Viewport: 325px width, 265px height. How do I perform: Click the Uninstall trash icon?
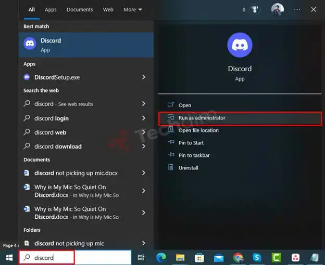click(x=171, y=167)
